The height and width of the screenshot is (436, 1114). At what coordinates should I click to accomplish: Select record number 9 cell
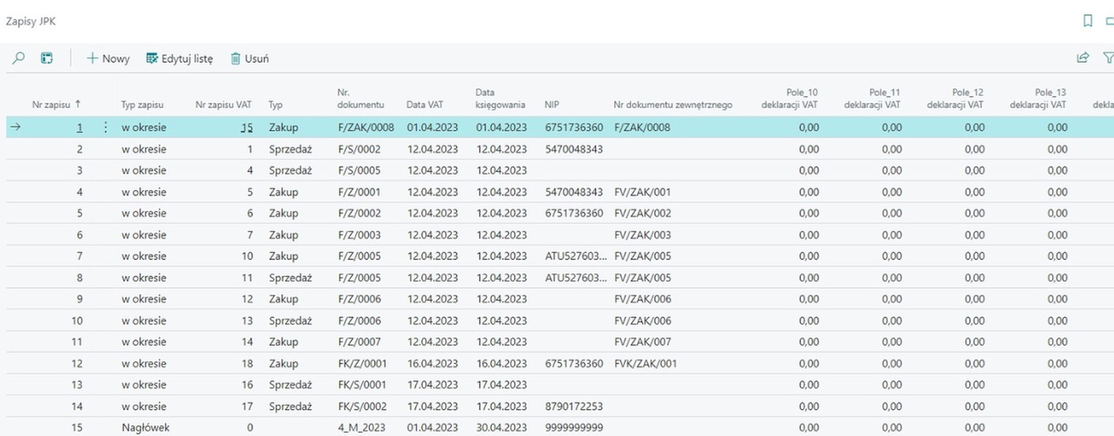click(x=79, y=299)
